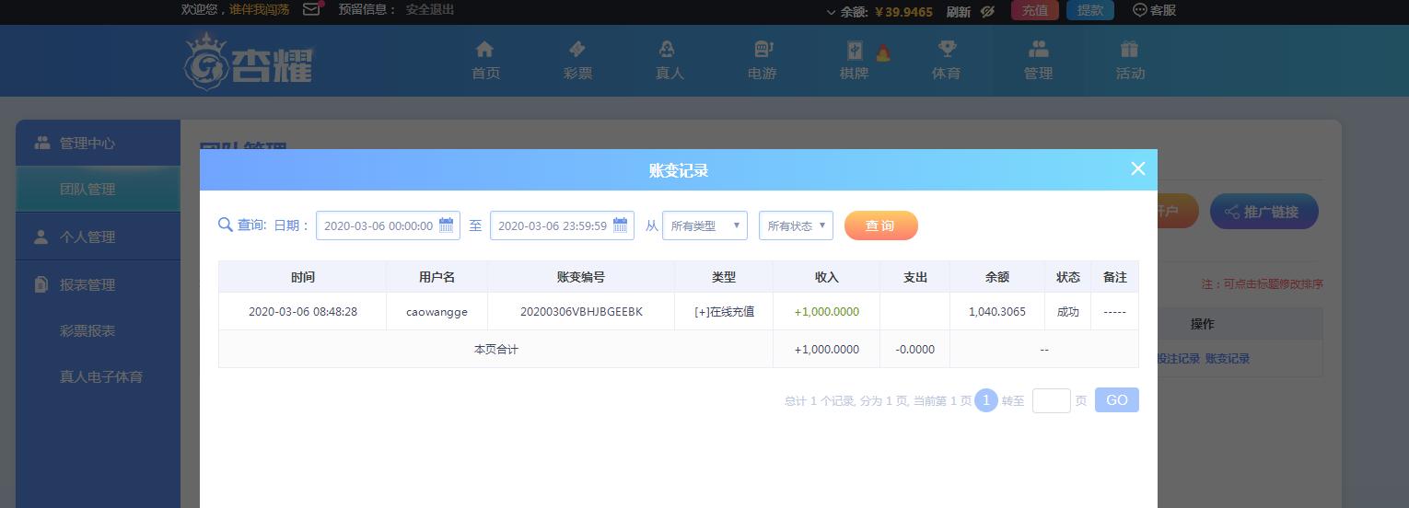Image resolution: width=1409 pixels, height=508 pixels.
Task: Select the 成功 status cell
Action: (1067, 312)
